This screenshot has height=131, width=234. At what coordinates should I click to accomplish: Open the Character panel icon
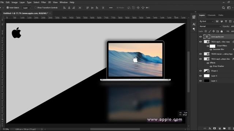[194, 24]
